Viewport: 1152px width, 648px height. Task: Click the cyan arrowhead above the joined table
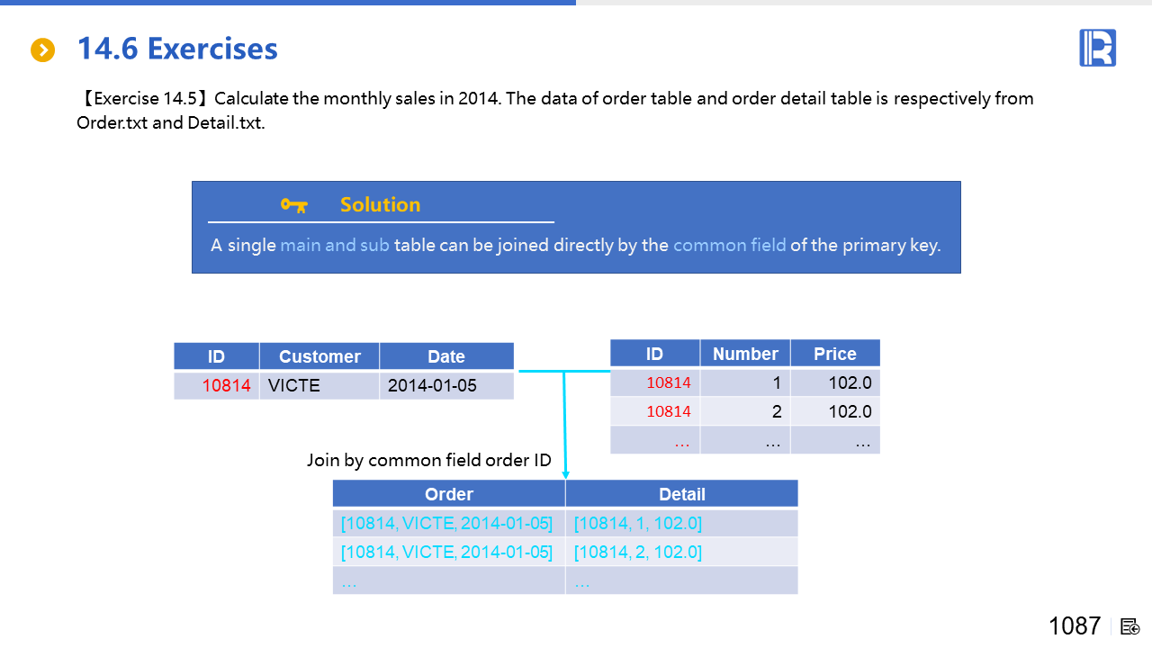[x=565, y=472]
